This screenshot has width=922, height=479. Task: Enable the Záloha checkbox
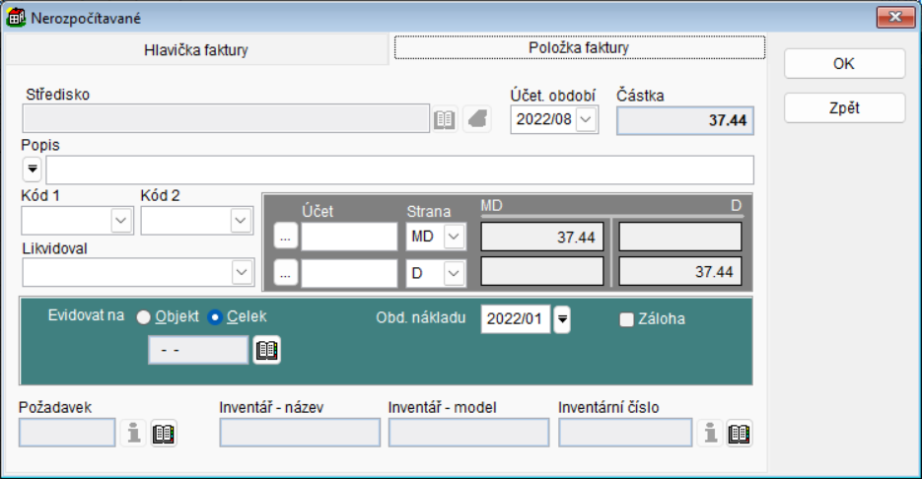click(x=626, y=319)
